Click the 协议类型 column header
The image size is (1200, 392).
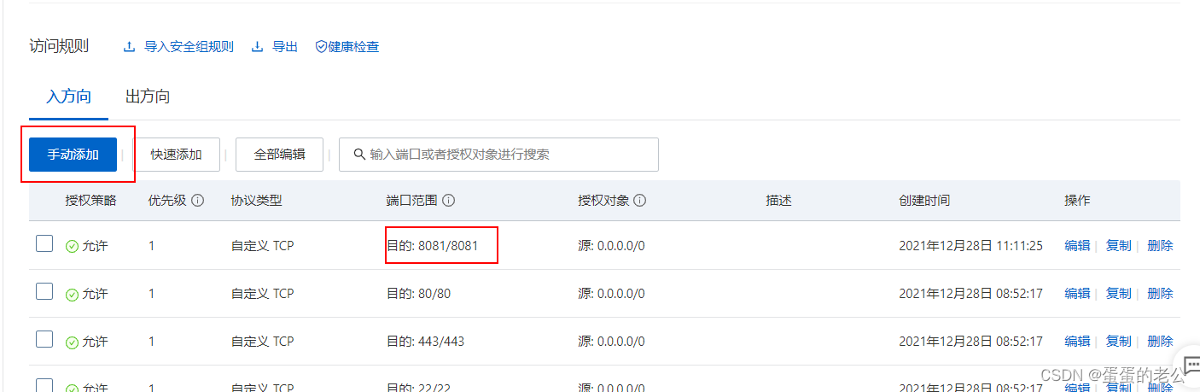coord(256,201)
